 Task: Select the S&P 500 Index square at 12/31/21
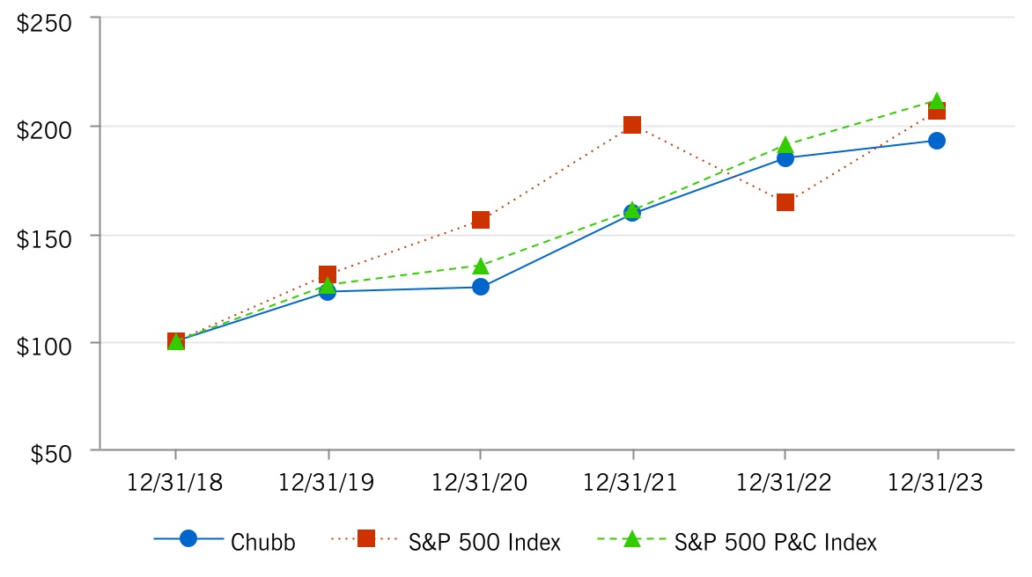[x=632, y=125]
